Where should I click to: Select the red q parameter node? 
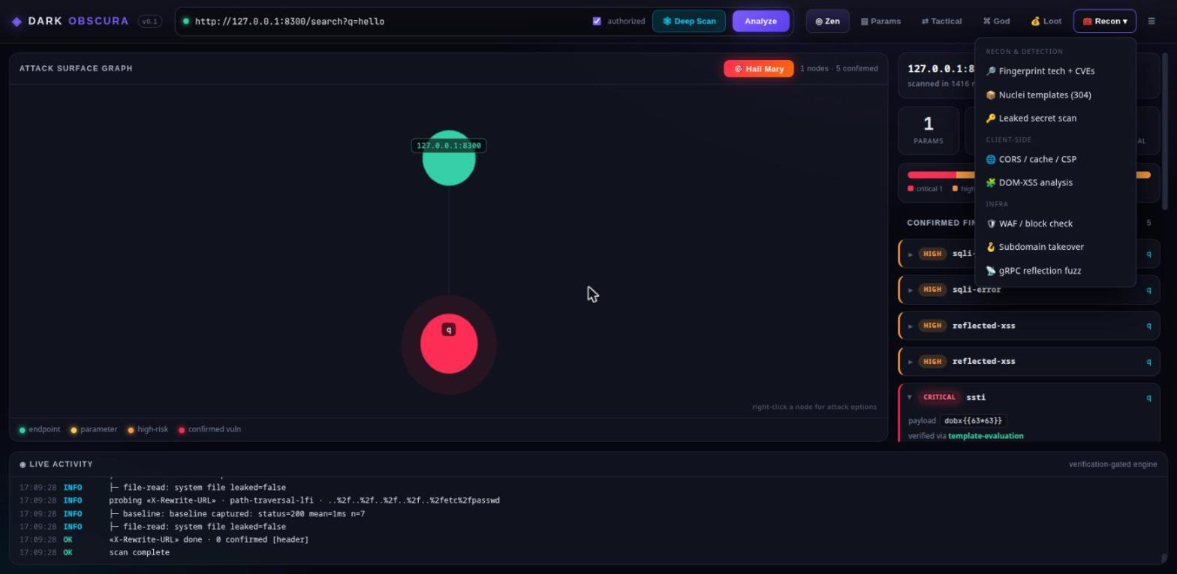pos(449,344)
